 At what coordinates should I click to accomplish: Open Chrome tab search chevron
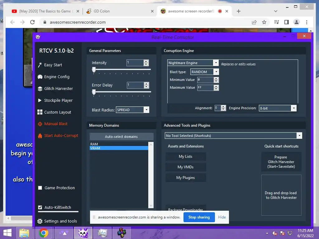pyautogui.click(x=276, y=11)
